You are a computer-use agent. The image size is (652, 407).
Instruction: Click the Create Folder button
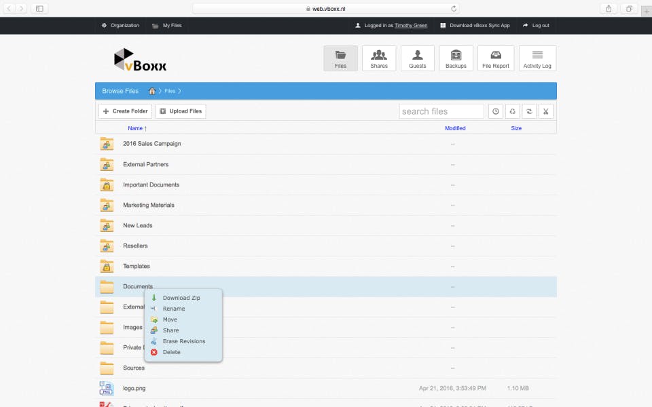[x=125, y=111]
